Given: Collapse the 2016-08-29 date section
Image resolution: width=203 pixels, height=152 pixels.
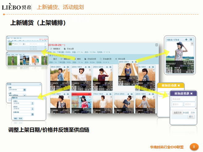Looking at the screenshot, I should point(157,45).
